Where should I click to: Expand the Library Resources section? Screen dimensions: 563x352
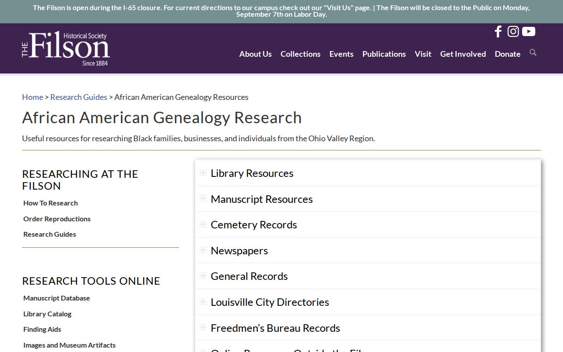pyautogui.click(x=368, y=173)
